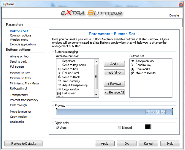Click Send to tray button in preview bar
This screenshot has width=185, height=150.
pos(153,112)
